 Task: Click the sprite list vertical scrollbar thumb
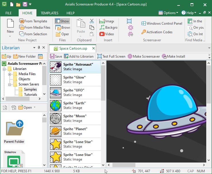103,83
